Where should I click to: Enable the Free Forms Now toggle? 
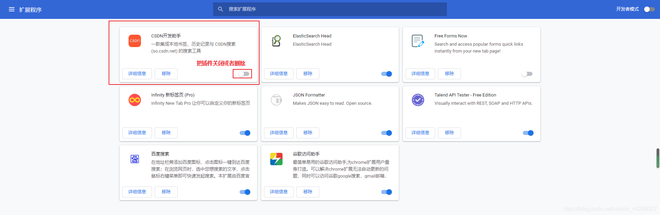527,74
